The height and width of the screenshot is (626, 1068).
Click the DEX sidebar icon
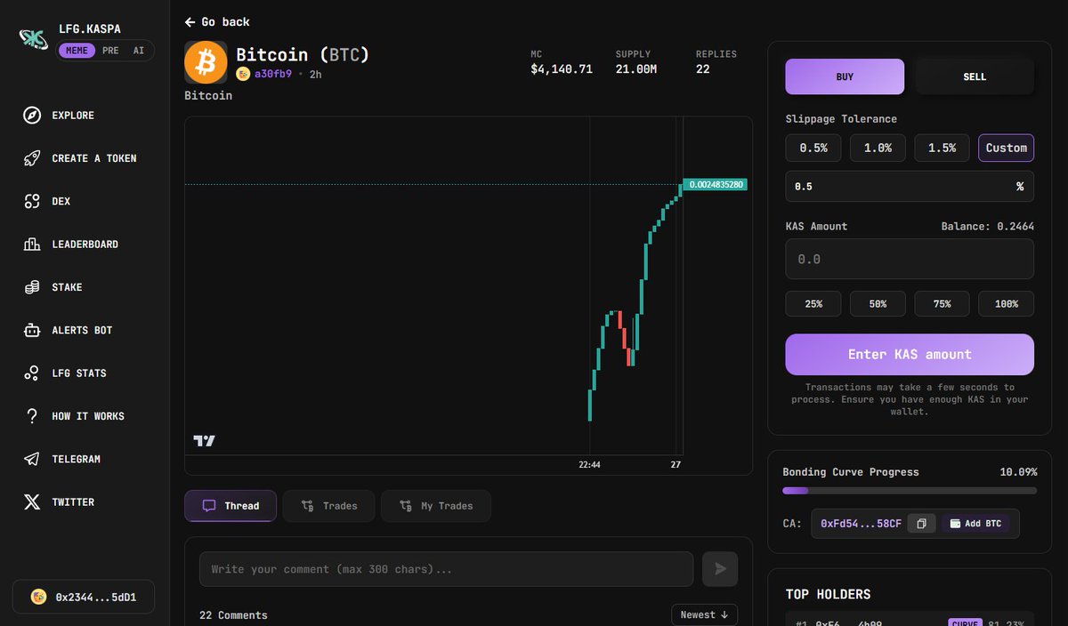tap(32, 201)
